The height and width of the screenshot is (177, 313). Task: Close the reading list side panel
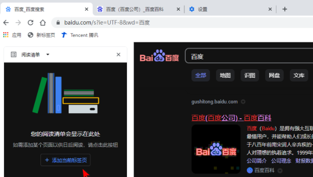(118, 54)
